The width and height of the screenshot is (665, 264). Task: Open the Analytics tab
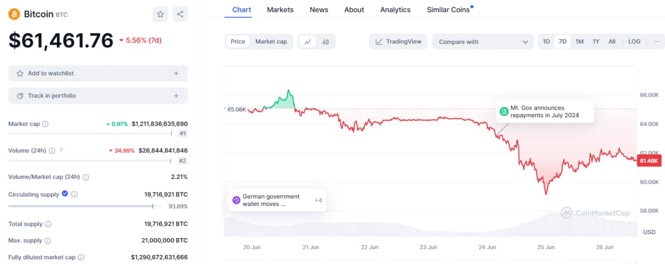[395, 9]
